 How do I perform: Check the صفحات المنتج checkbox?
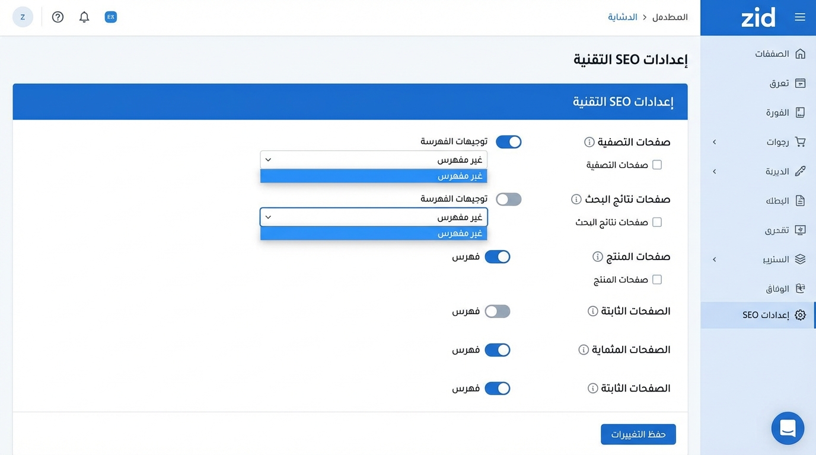657,280
